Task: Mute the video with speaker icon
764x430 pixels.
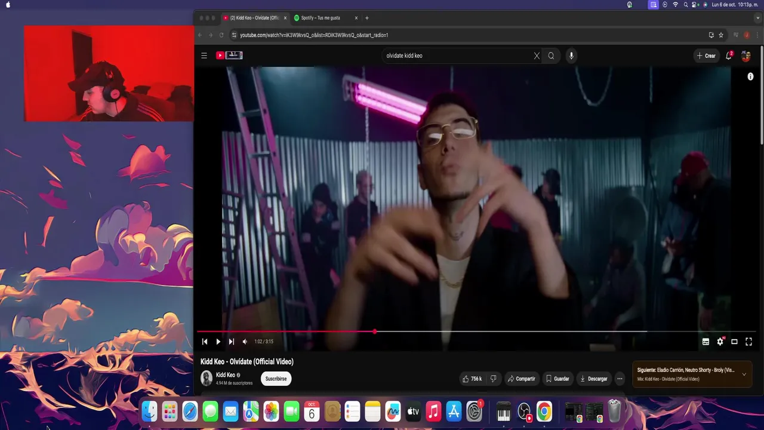Action: point(245,342)
